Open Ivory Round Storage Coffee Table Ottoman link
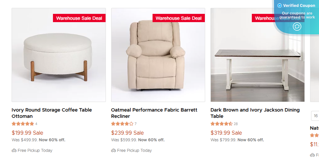The width and height of the screenshot is (319, 168). [52, 113]
